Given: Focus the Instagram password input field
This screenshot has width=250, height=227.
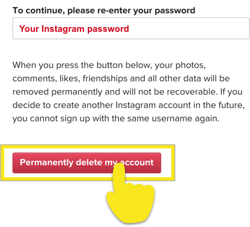Looking at the screenshot, I should click(131, 28).
